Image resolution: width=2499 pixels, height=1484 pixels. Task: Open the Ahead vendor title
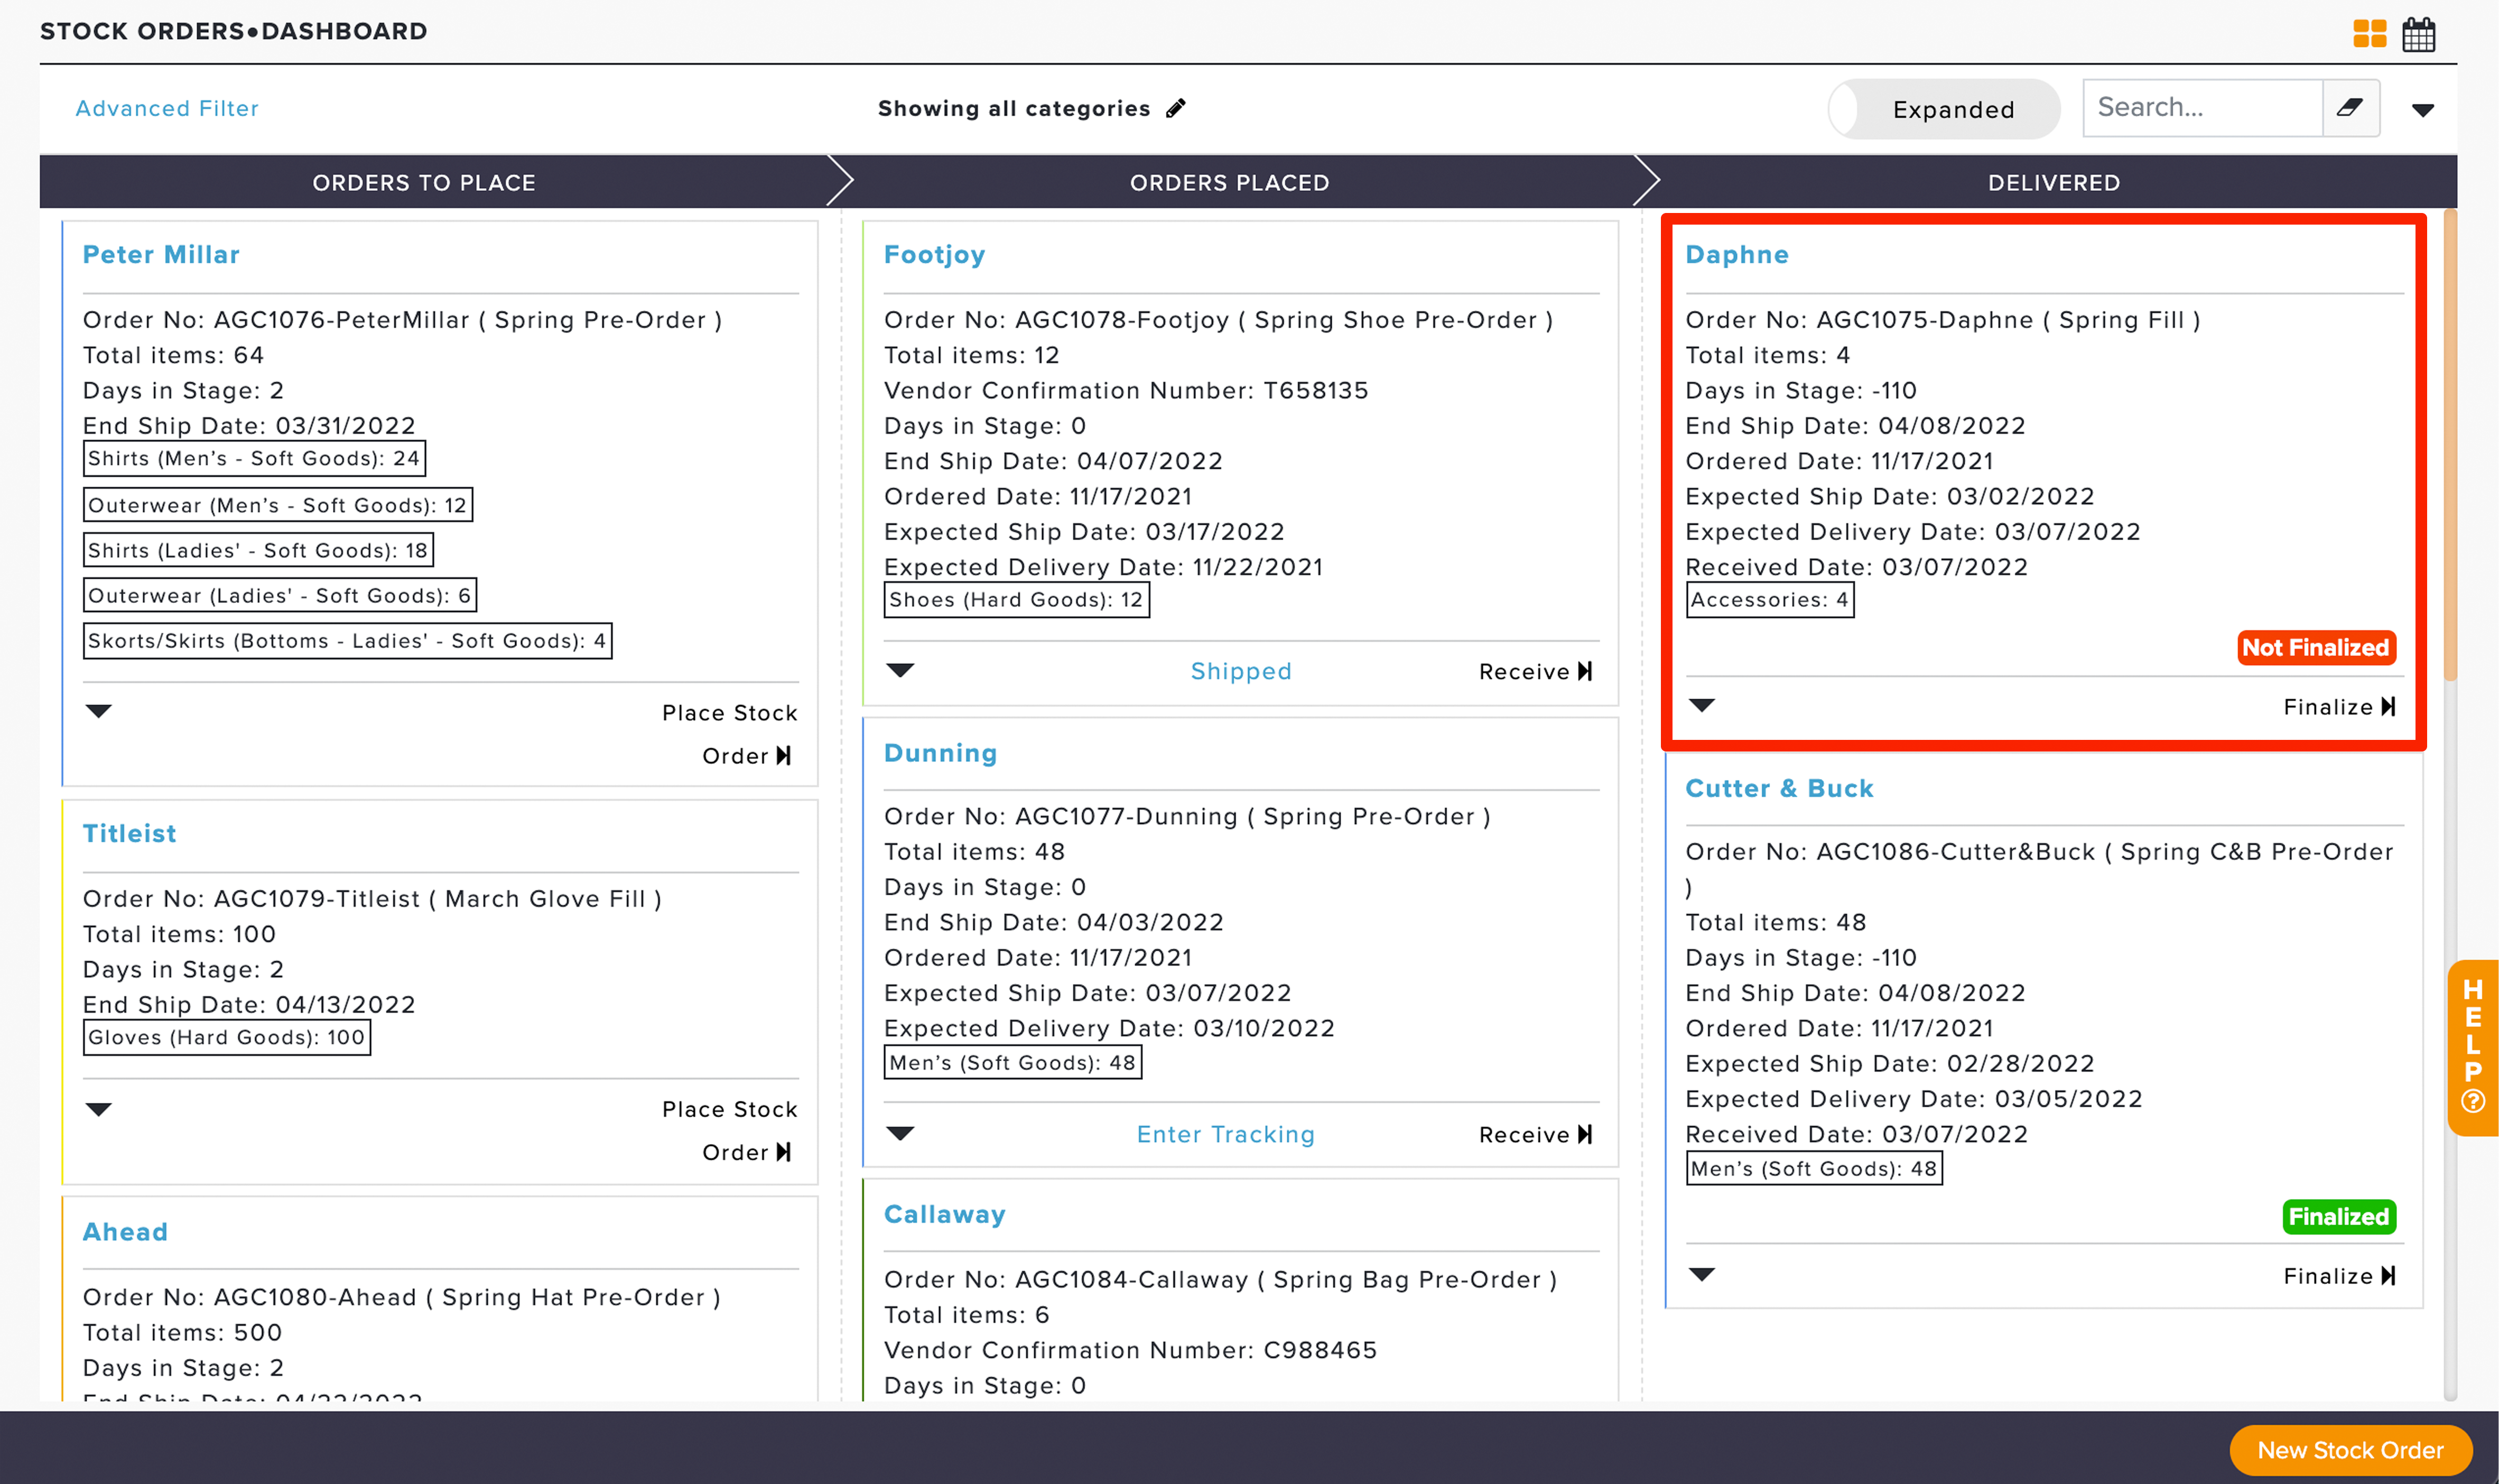click(125, 1231)
